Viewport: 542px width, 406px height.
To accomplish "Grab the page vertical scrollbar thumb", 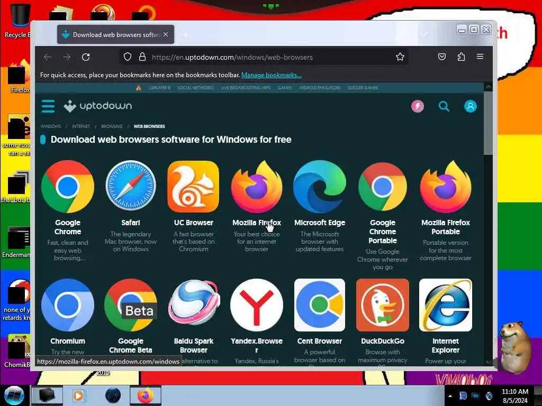I will pyautogui.click(x=488, y=123).
